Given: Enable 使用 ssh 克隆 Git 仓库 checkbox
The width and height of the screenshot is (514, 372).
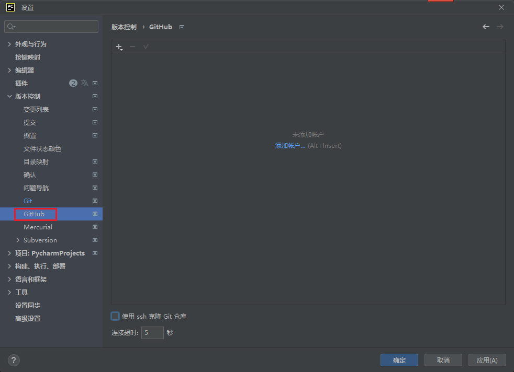Looking at the screenshot, I should (115, 316).
